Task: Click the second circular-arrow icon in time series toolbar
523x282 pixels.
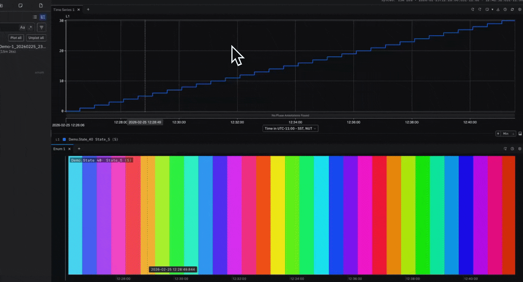Action: pos(480,9)
